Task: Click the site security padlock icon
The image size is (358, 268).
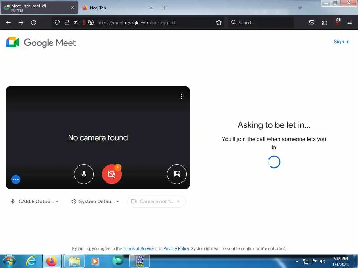Action: [x=67, y=22]
